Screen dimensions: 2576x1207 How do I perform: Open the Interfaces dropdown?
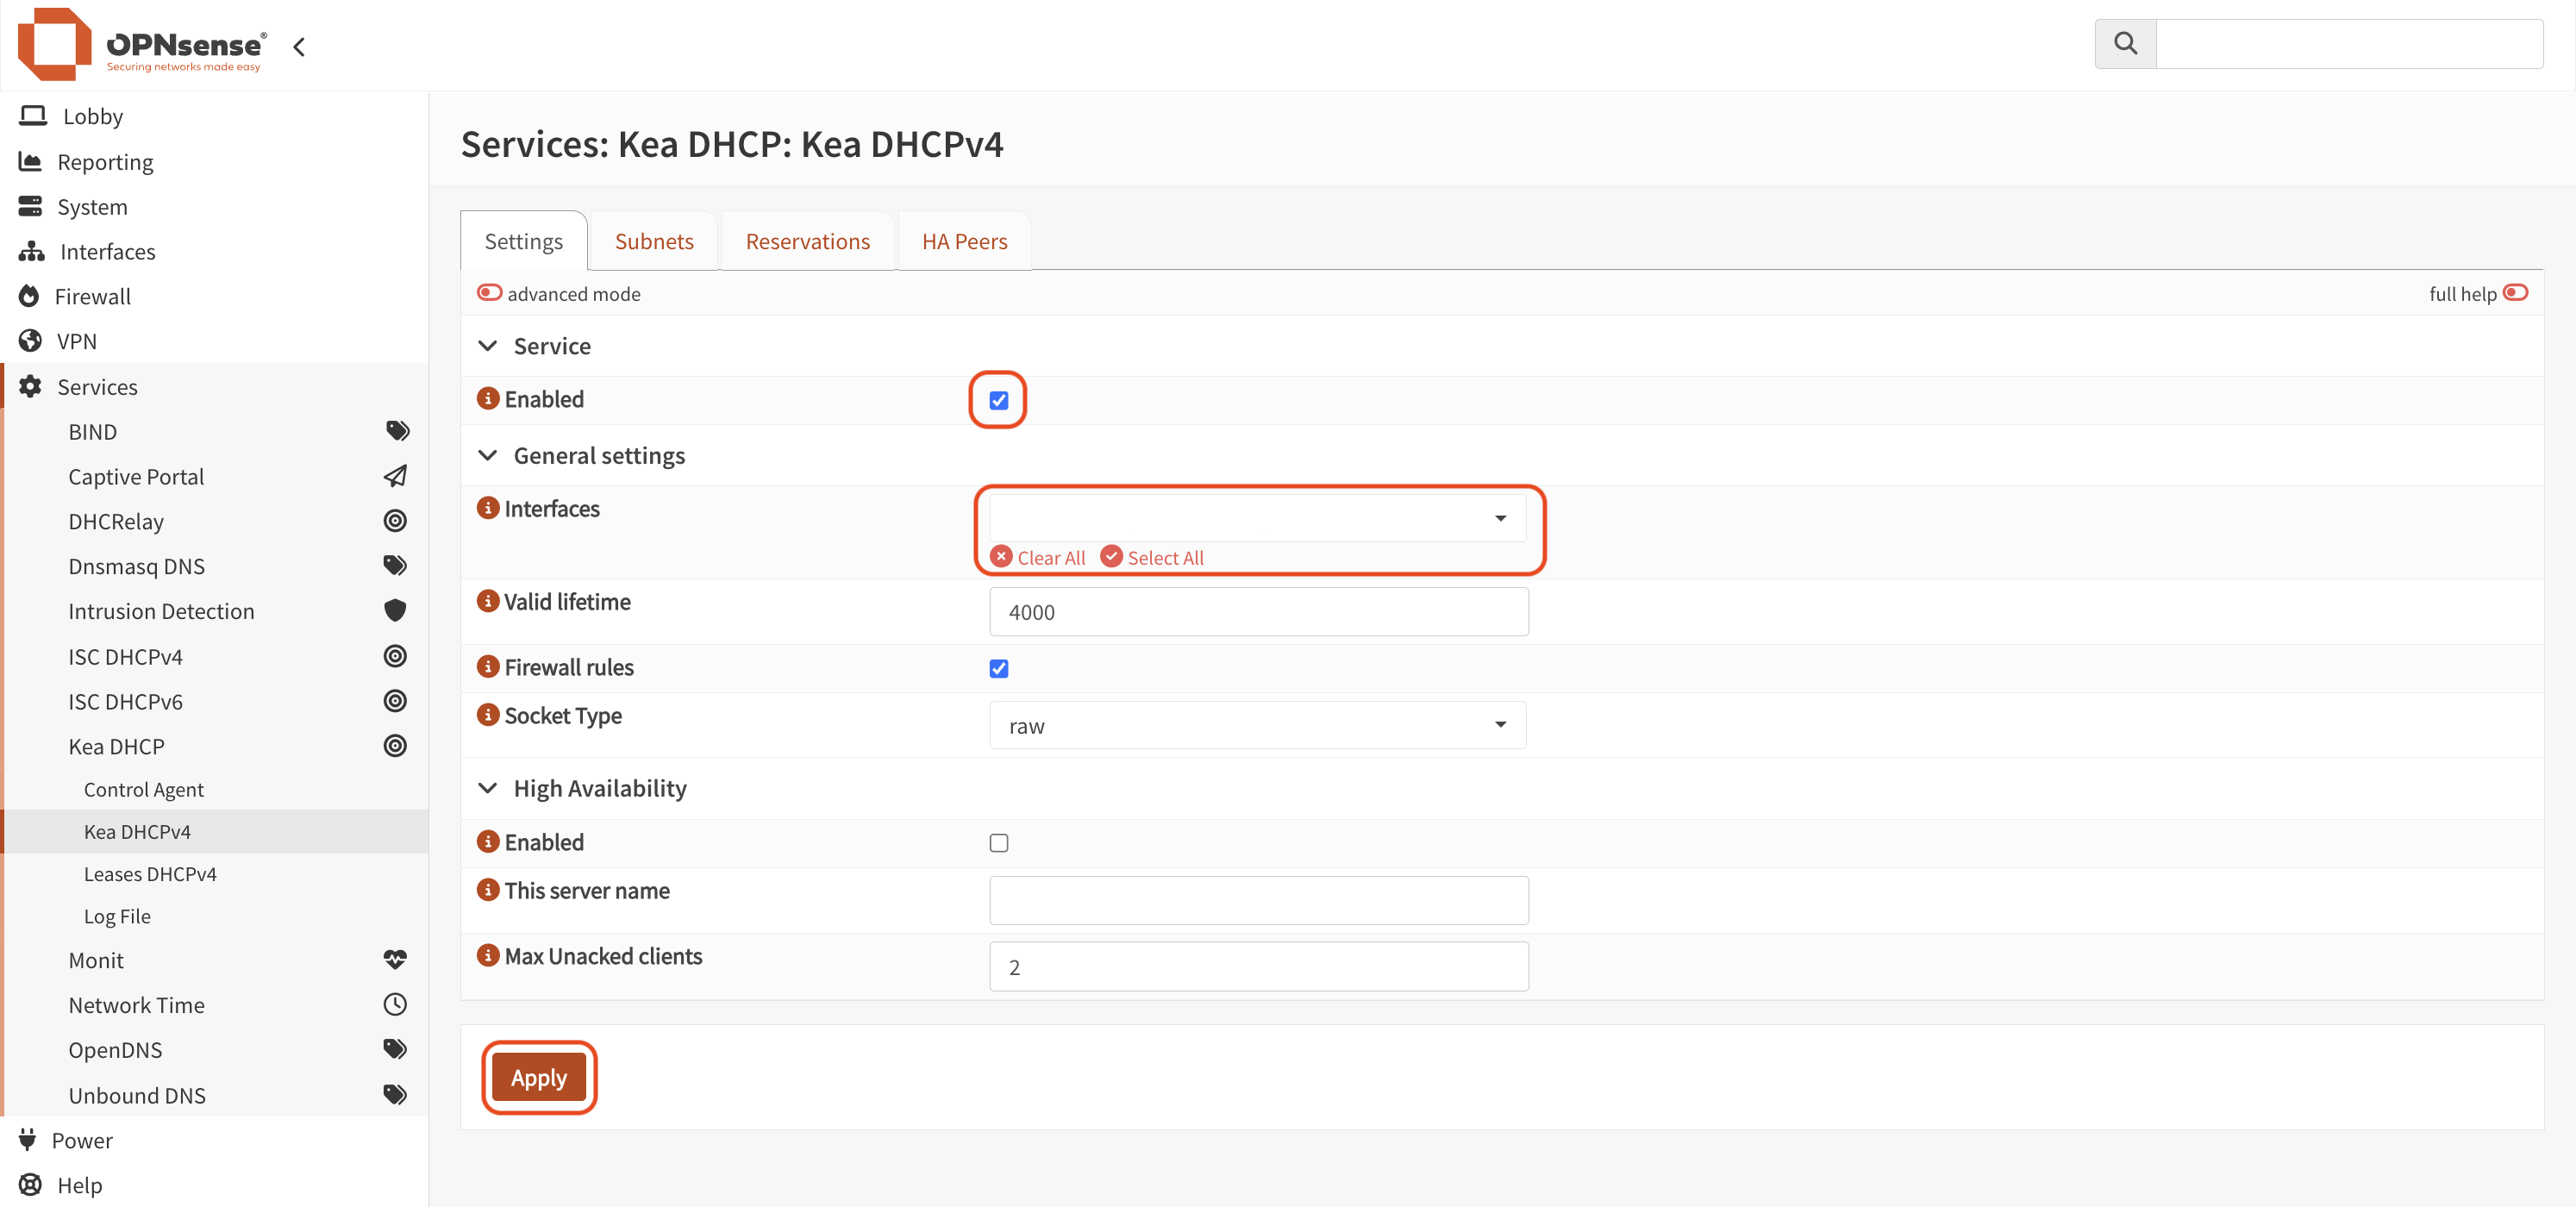1257,518
